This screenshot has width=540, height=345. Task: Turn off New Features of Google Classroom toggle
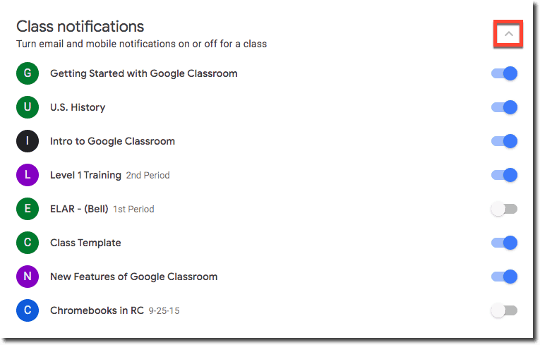[504, 277]
